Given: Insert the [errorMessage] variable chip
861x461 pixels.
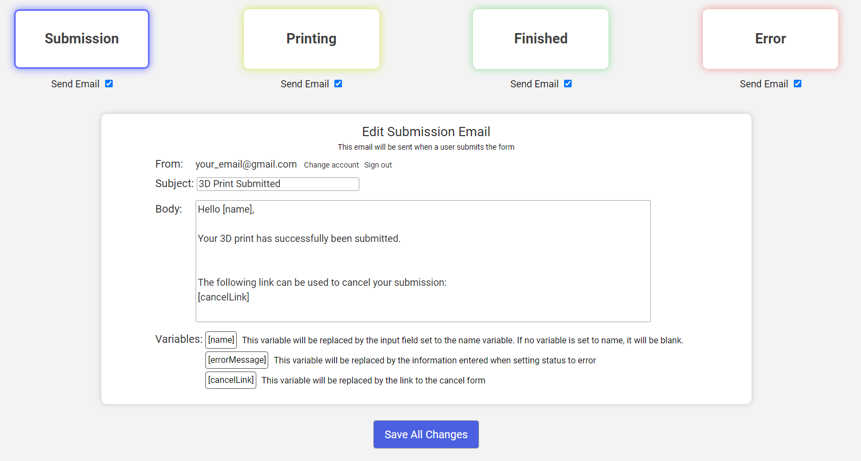Looking at the screenshot, I should coord(237,360).
